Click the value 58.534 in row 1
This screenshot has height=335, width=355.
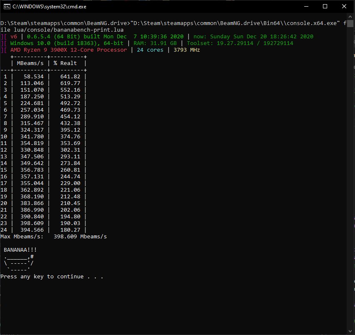(x=34, y=77)
